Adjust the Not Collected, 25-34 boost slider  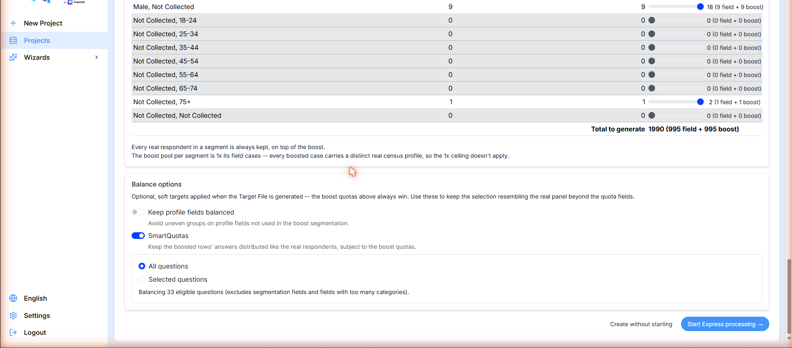[676, 34]
